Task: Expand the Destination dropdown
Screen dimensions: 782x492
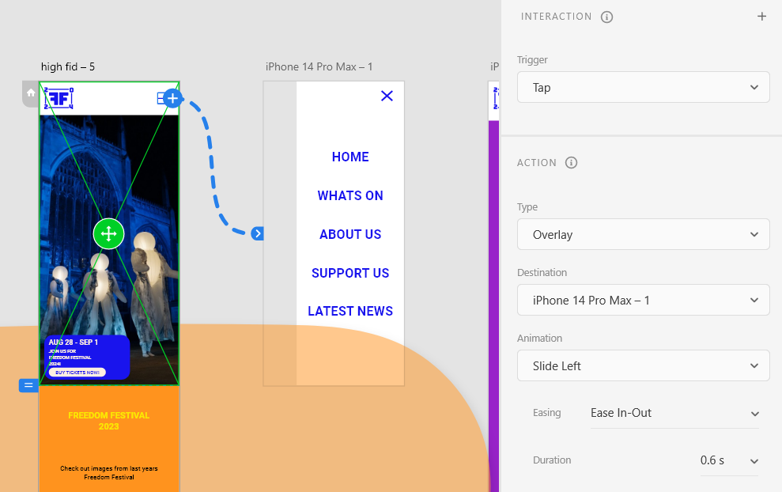Action: (643, 301)
